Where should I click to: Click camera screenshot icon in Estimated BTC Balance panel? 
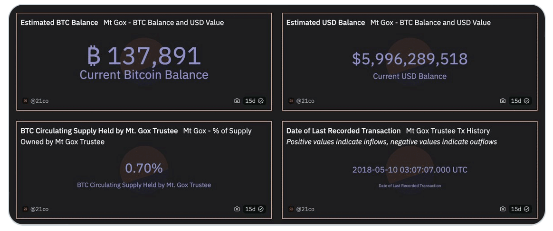[x=237, y=101]
